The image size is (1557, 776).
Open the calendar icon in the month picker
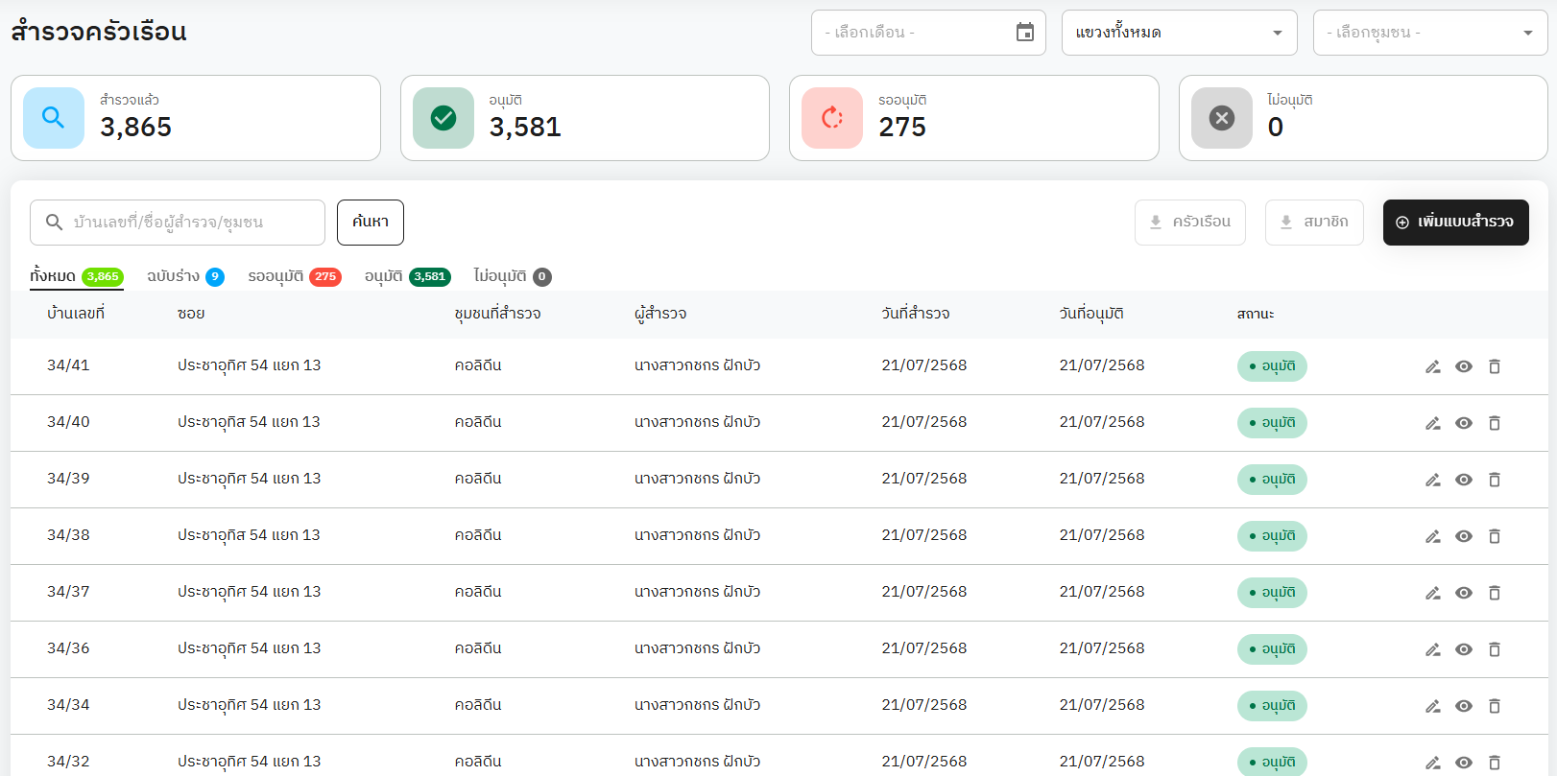1025,33
